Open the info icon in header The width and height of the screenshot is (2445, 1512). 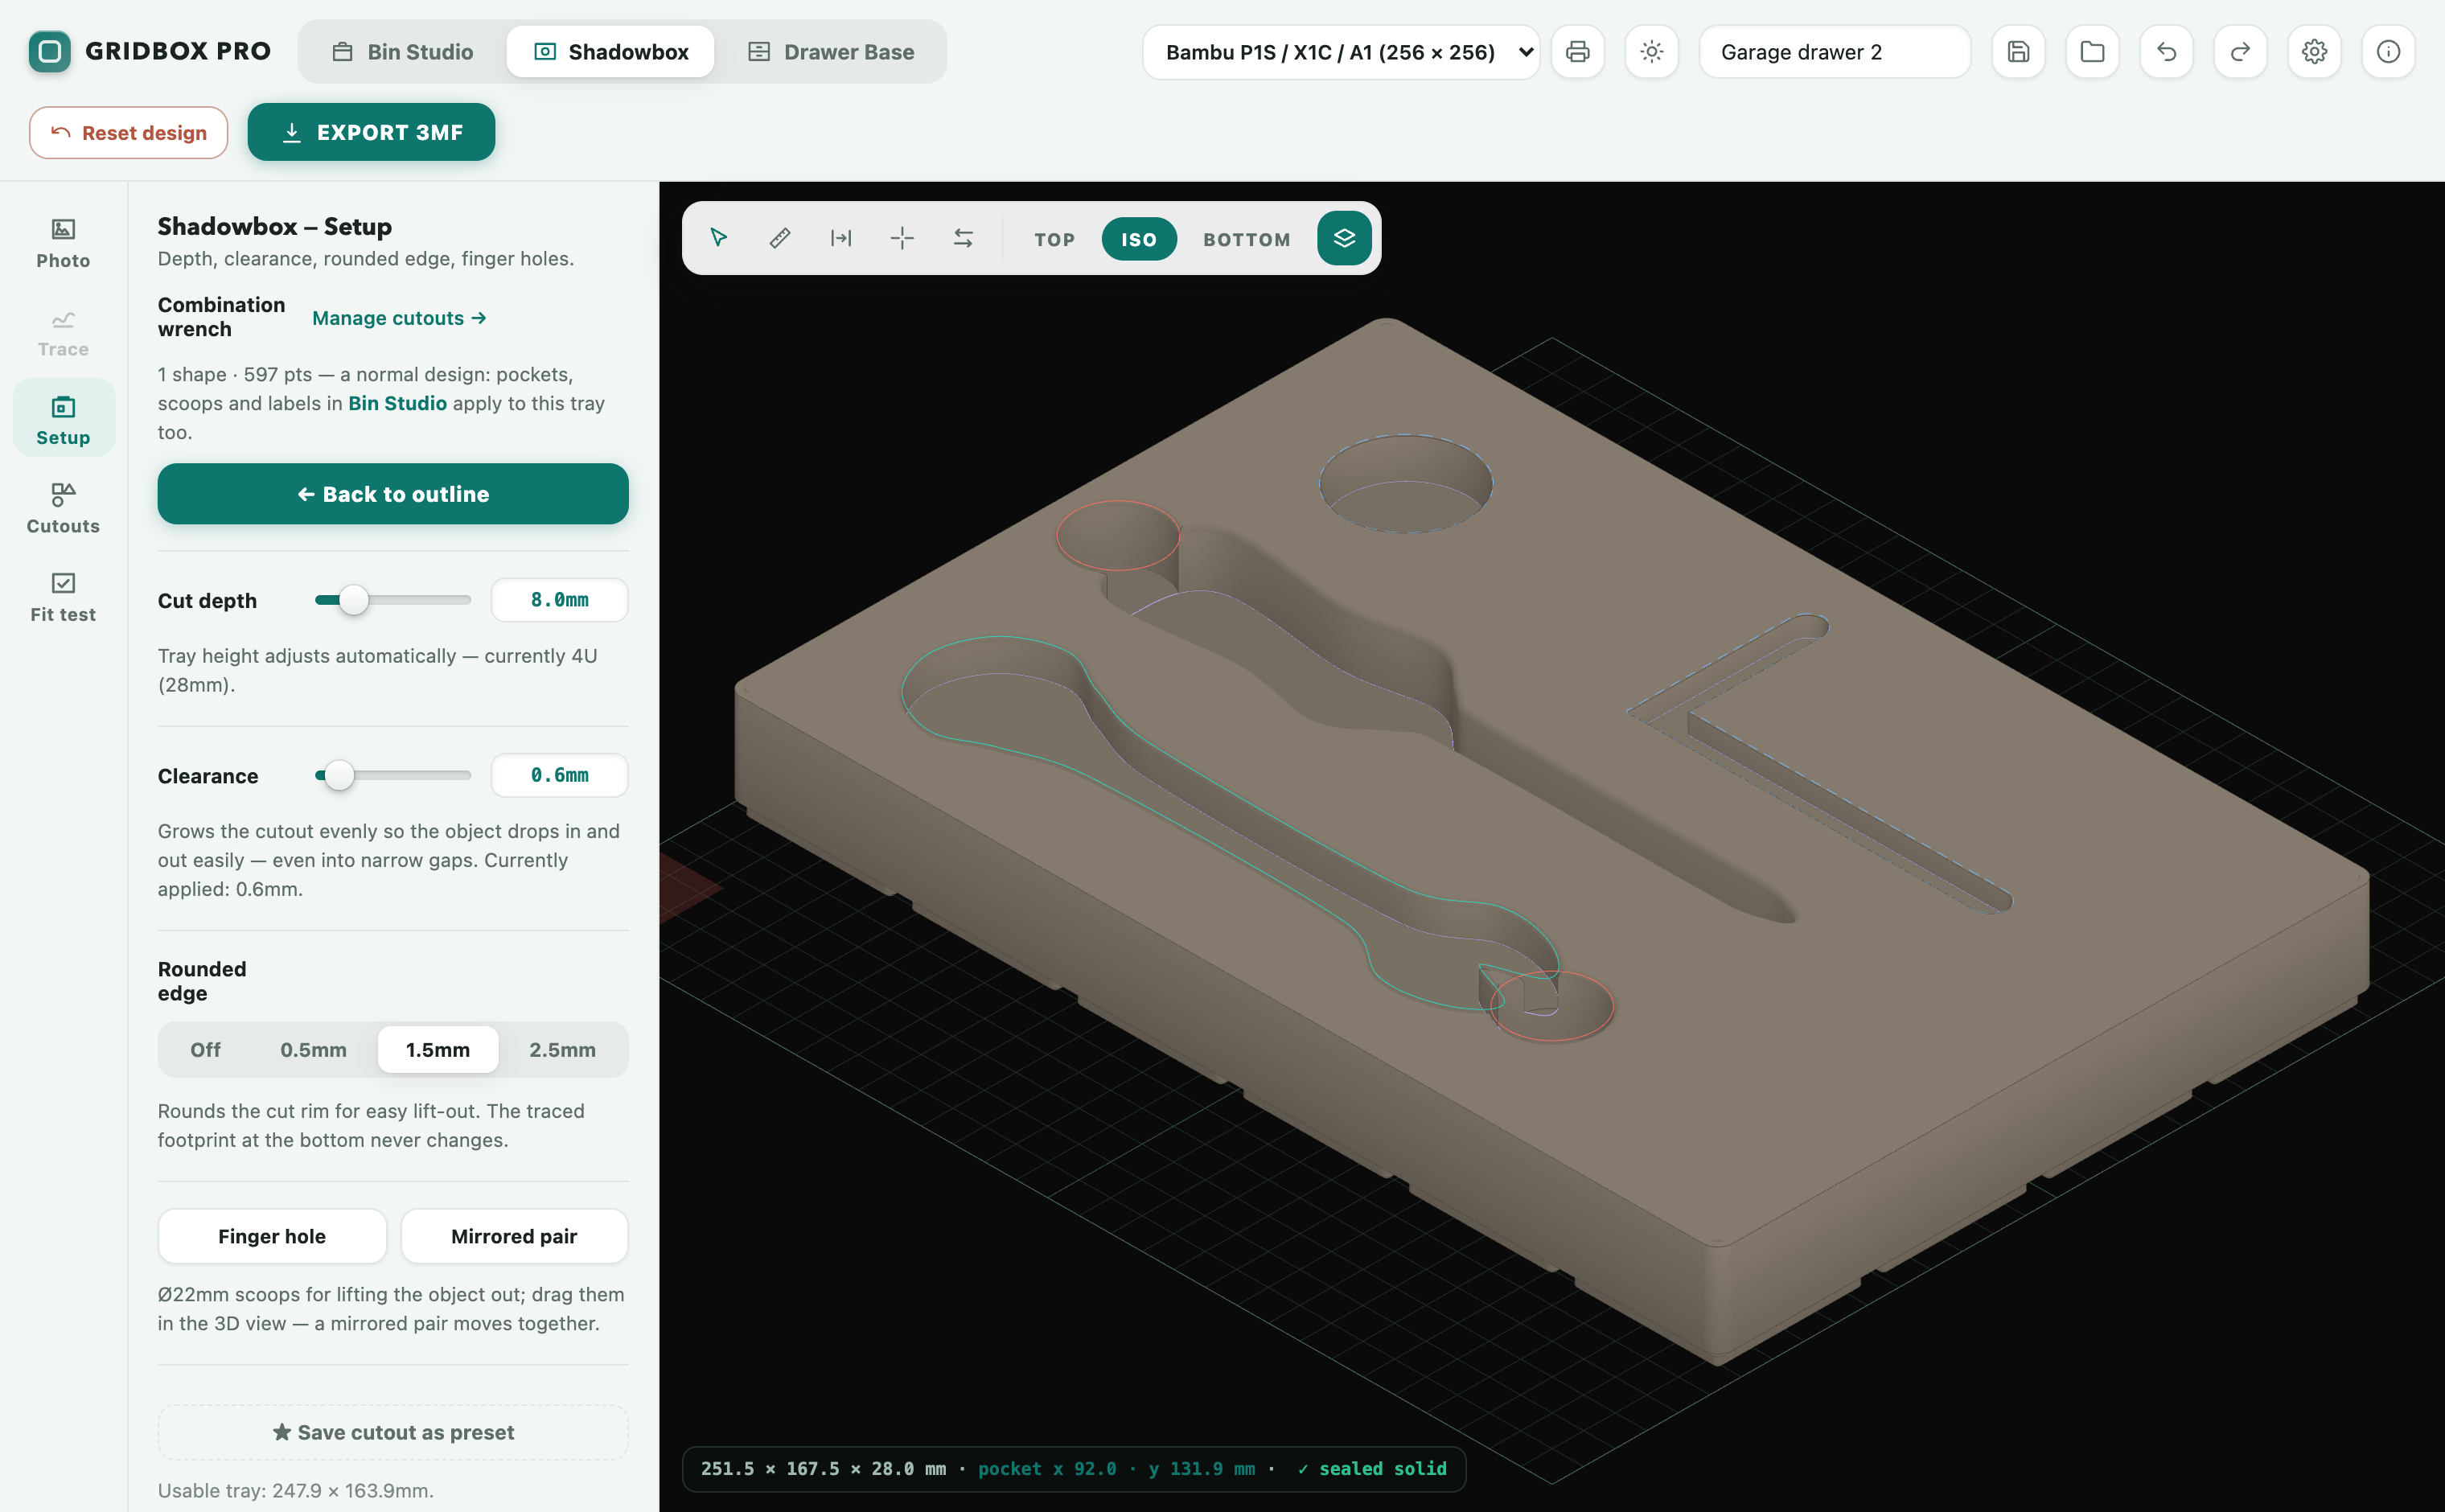click(2389, 52)
